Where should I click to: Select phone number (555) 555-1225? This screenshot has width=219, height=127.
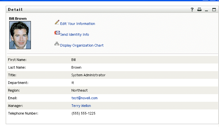[83, 113]
